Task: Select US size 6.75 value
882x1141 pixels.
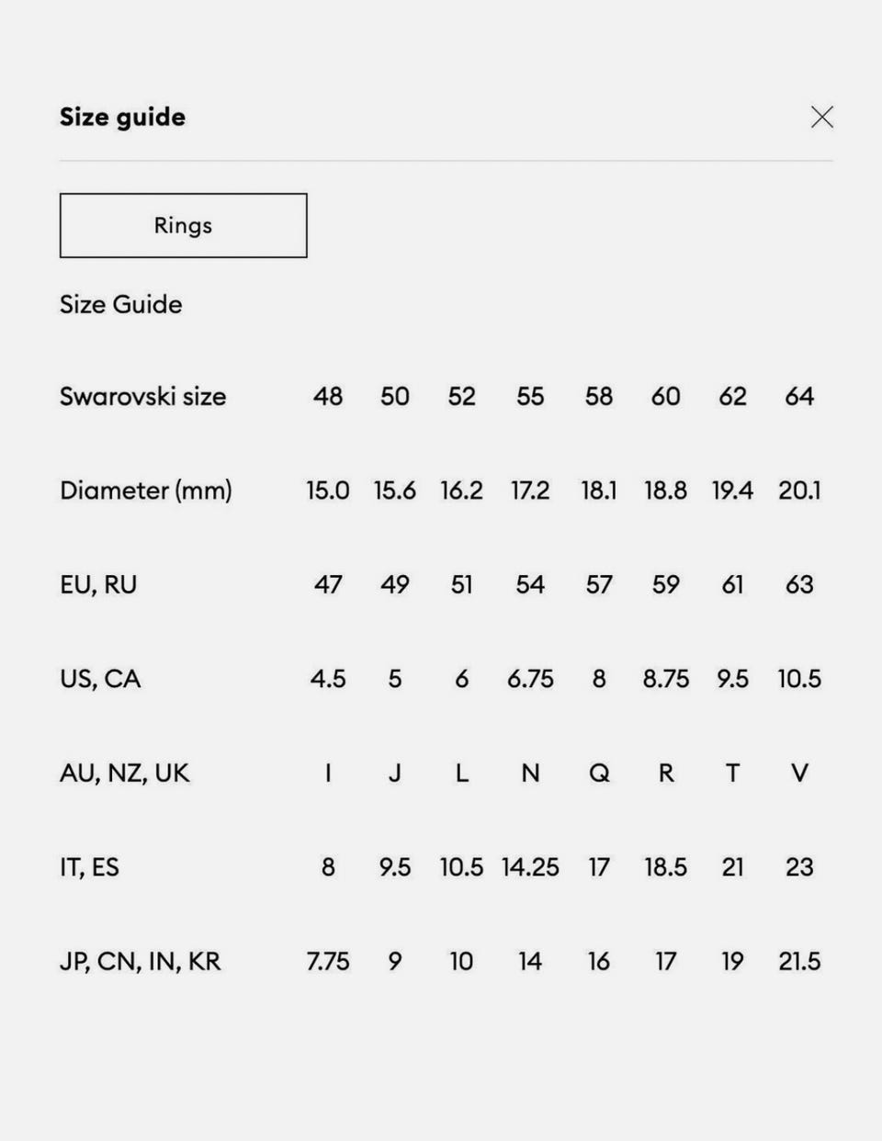Action: click(x=530, y=679)
